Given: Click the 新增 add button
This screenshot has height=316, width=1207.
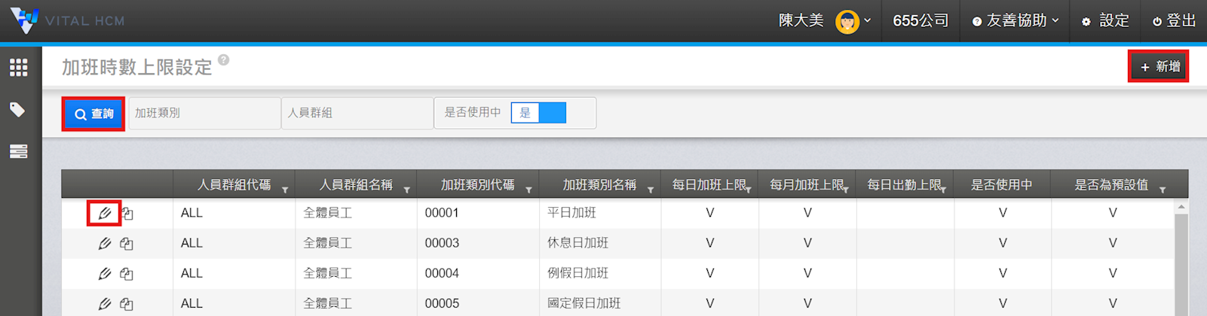Looking at the screenshot, I should click(1159, 67).
